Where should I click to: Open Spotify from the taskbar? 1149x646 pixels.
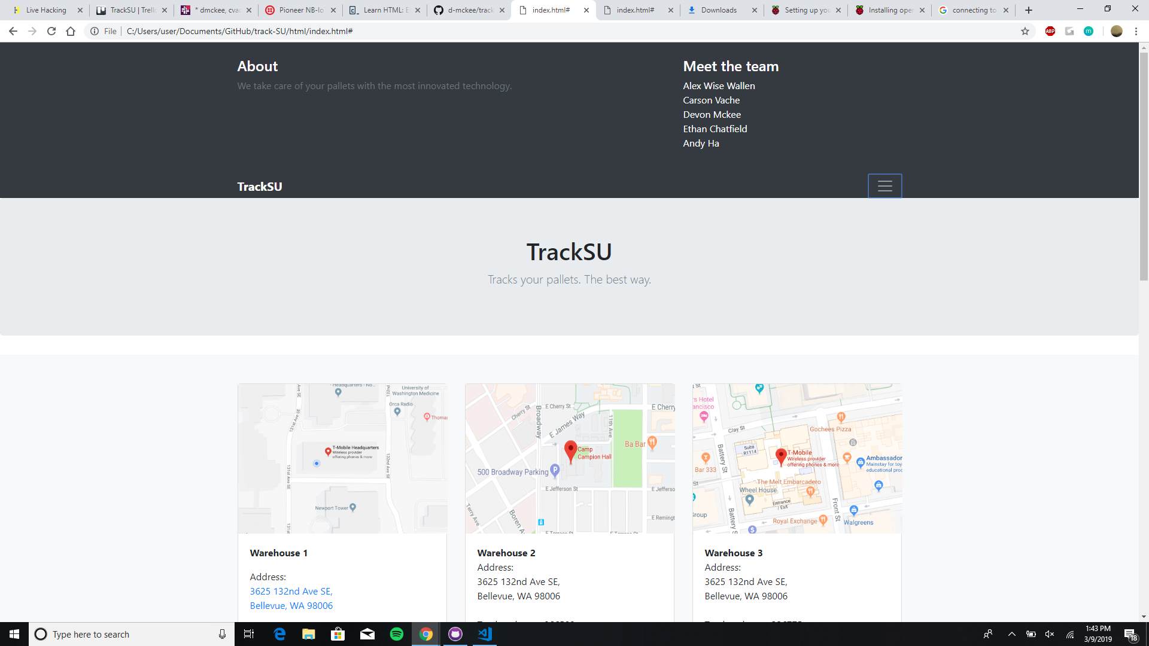point(397,634)
